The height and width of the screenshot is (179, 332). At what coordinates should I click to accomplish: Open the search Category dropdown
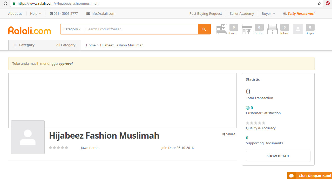[72, 29]
